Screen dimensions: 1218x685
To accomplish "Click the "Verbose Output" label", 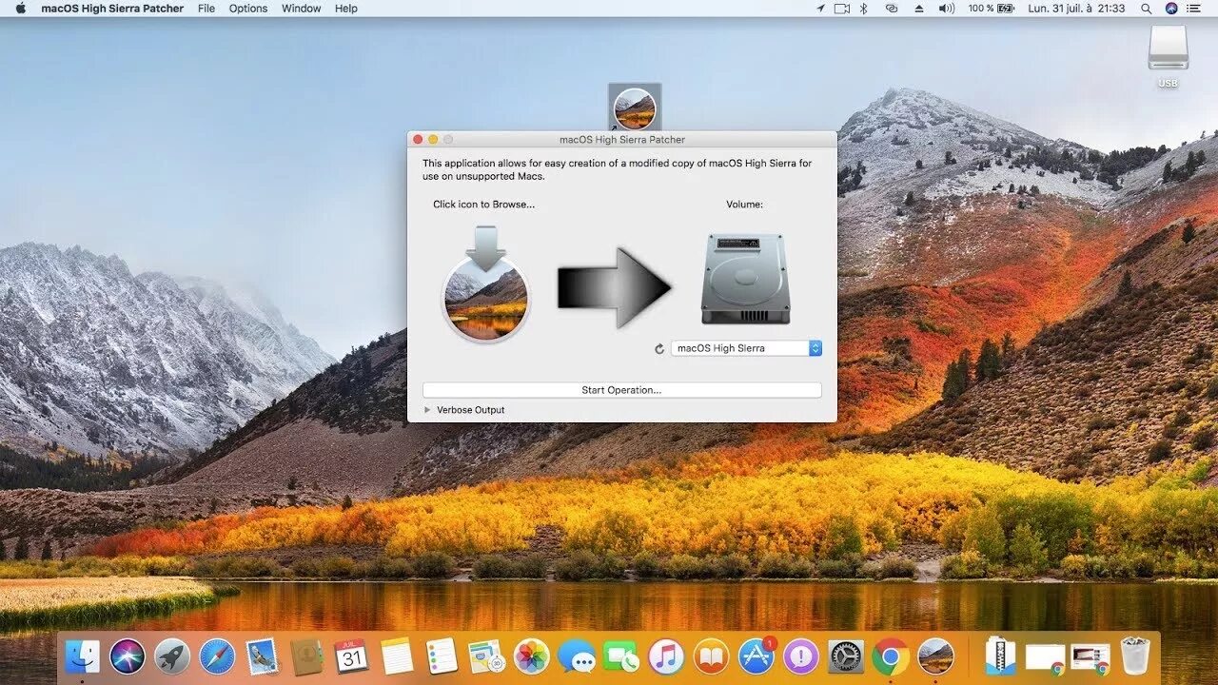I will [x=471, y=410].
